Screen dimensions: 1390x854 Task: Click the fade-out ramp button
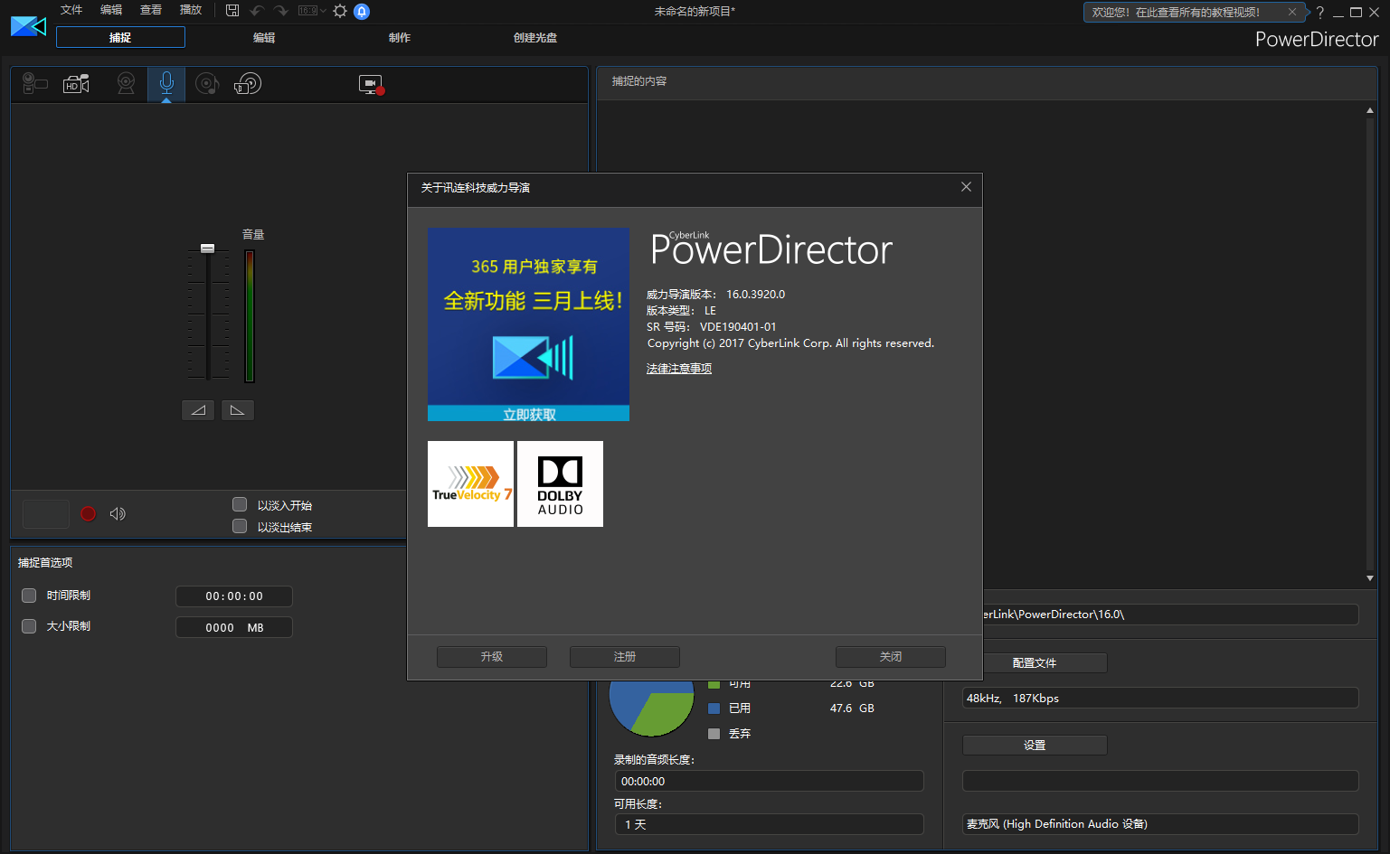click(238, 410)
